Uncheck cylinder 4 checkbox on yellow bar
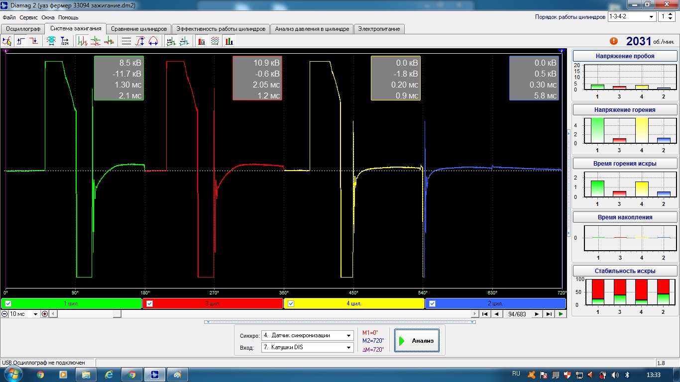Screen dimensions: 680x382 [x=291, y=303]
